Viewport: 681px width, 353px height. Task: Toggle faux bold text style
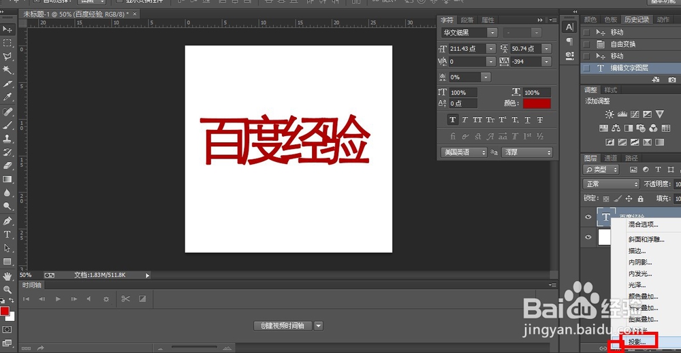click(453, 120)
